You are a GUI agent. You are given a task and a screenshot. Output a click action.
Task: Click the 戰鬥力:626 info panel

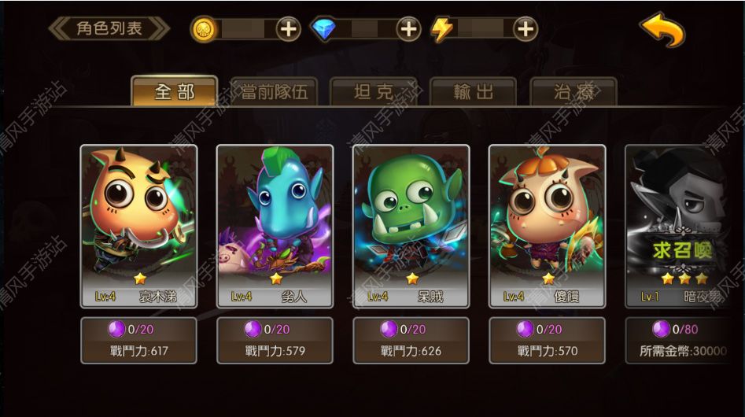pyautogui.click(x=411, y=341)
